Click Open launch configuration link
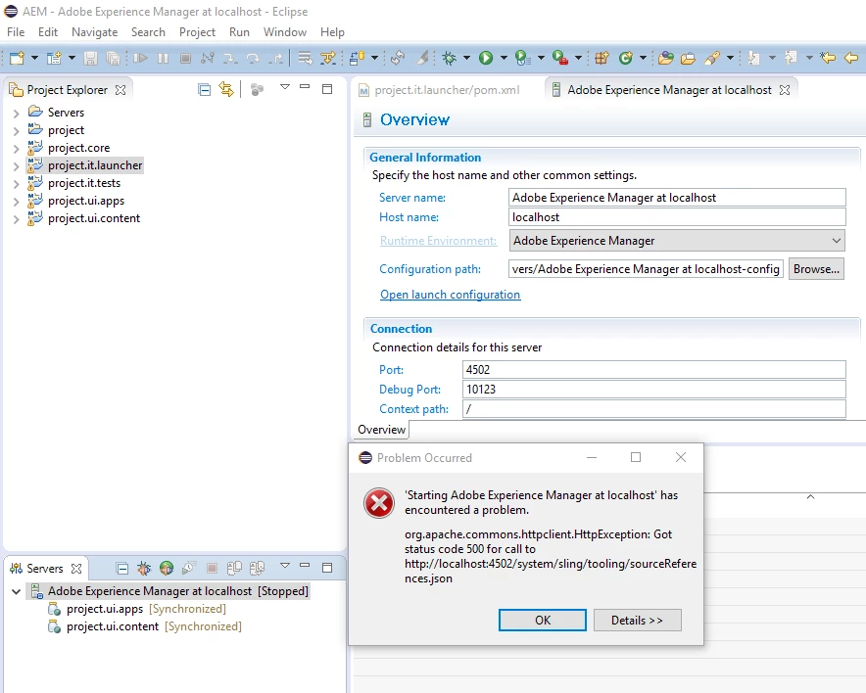Viewport: 866px width, 693px height. [x=450, y=295]
